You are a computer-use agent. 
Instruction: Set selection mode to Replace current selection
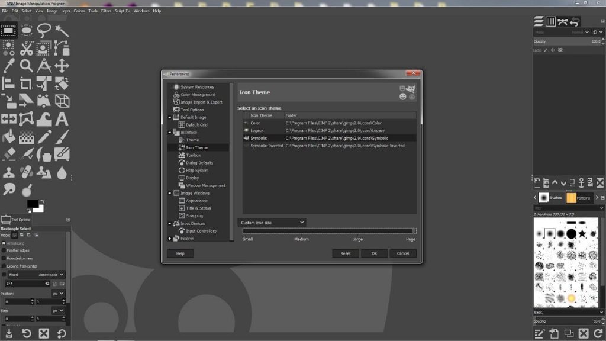tap(15, 235)
